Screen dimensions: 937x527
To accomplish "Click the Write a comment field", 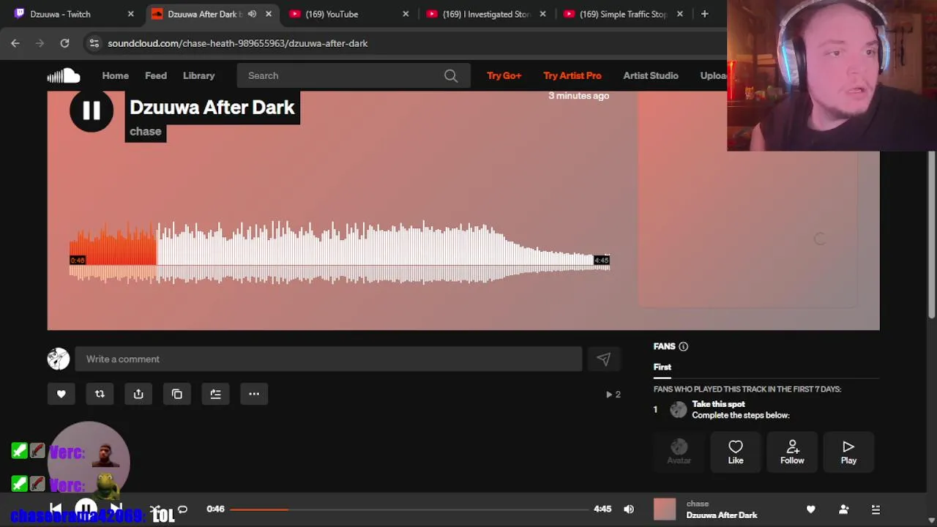I will (328, 359).
